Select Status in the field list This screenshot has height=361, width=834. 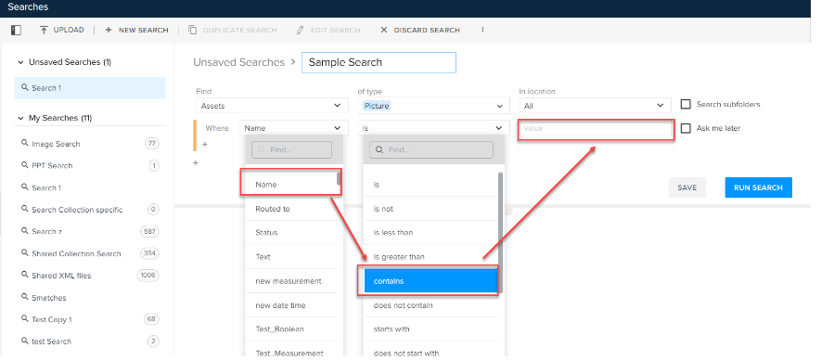coord(291,233)
